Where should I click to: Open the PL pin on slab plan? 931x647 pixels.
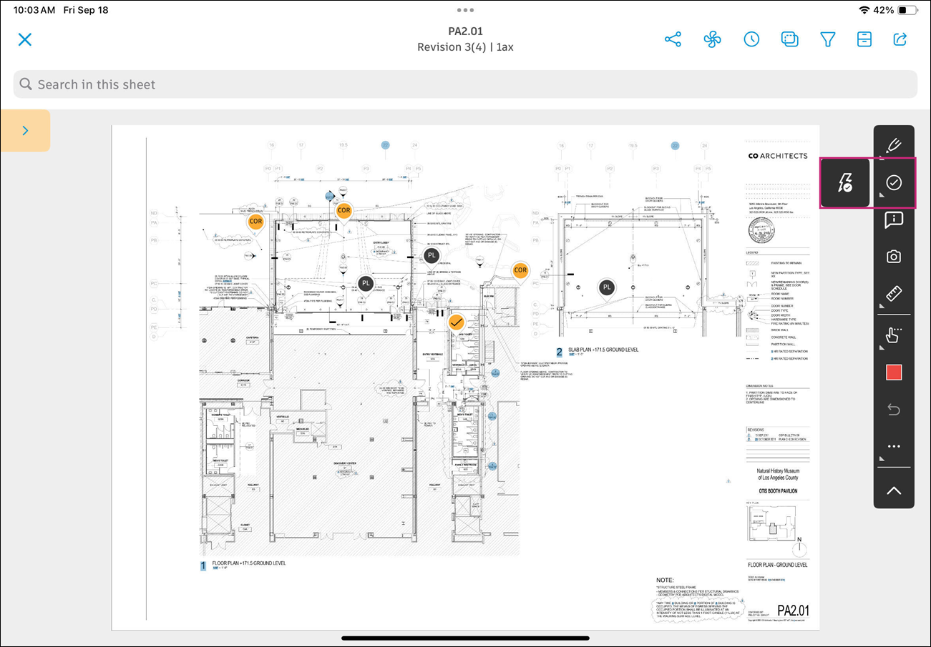pyautogui.click(x=607, y=288)
